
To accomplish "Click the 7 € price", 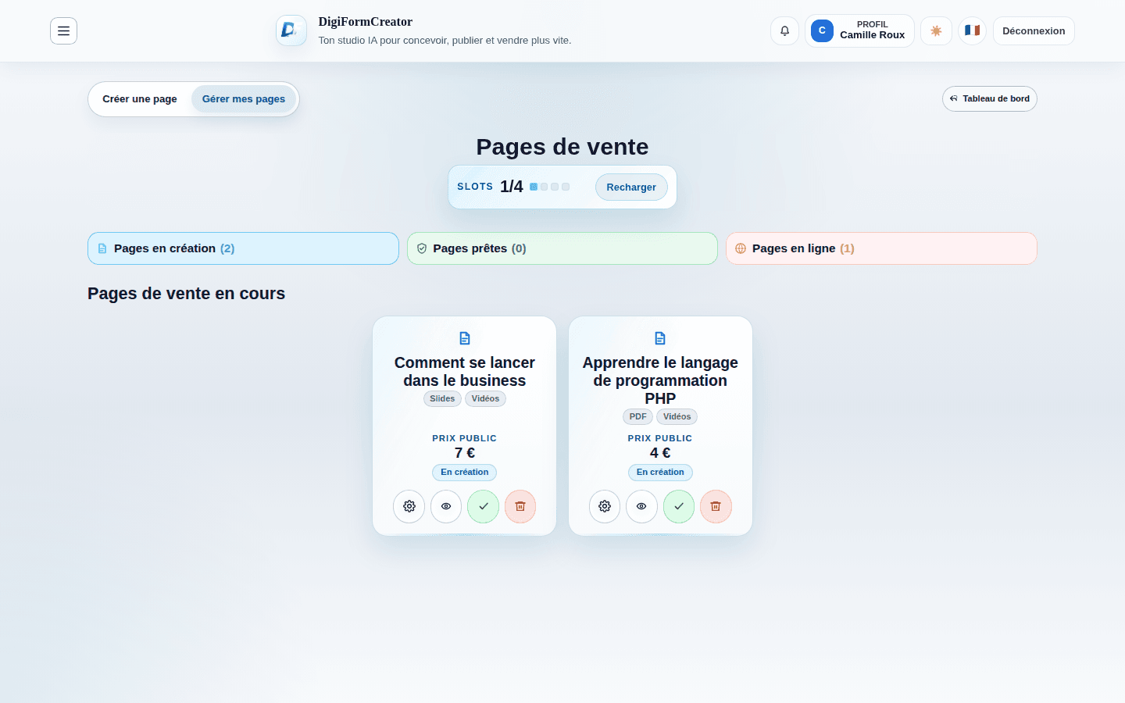I will 465,453.
